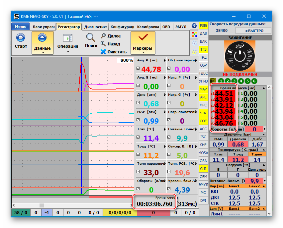Image resolution: width=283 pixels, height=228 pixels.
Task: Click the blue info icon
Action: coord(194,26)
